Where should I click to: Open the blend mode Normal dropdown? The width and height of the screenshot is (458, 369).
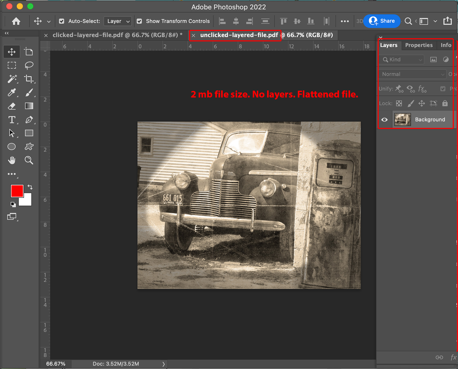coord(412,74)
